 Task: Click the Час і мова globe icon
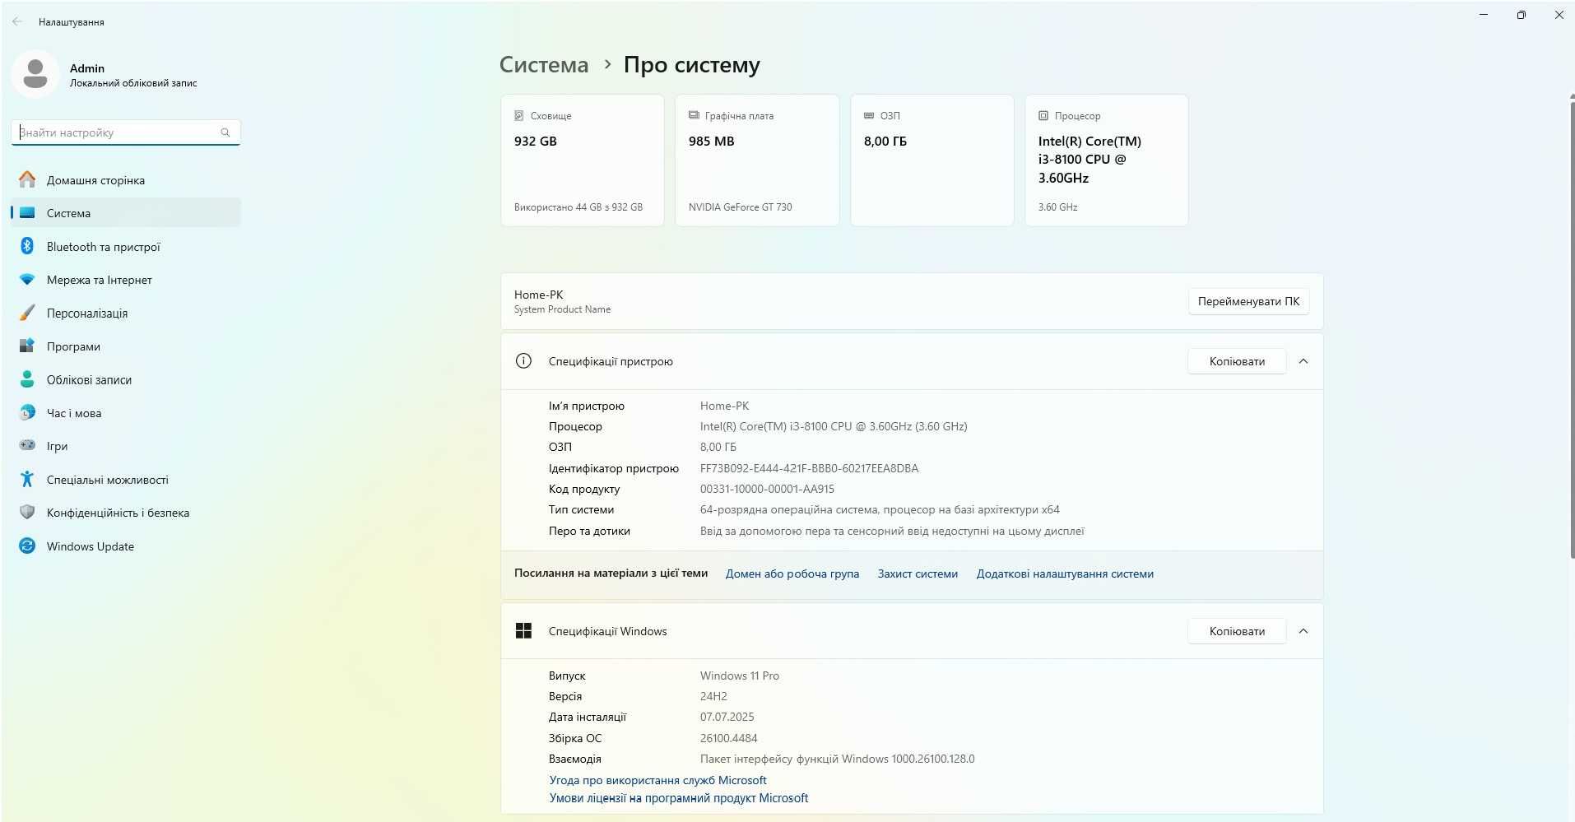pos(27,412)
